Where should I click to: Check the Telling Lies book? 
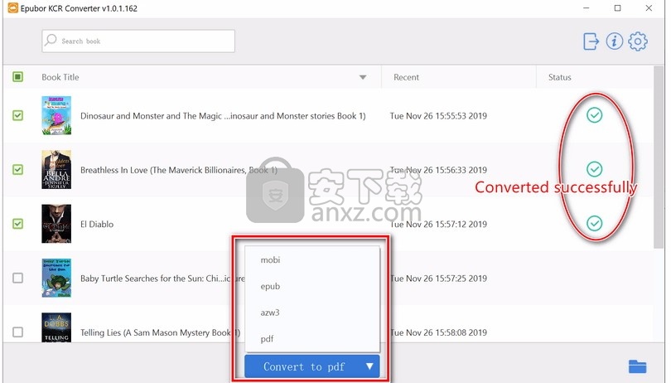pos(17,332)
